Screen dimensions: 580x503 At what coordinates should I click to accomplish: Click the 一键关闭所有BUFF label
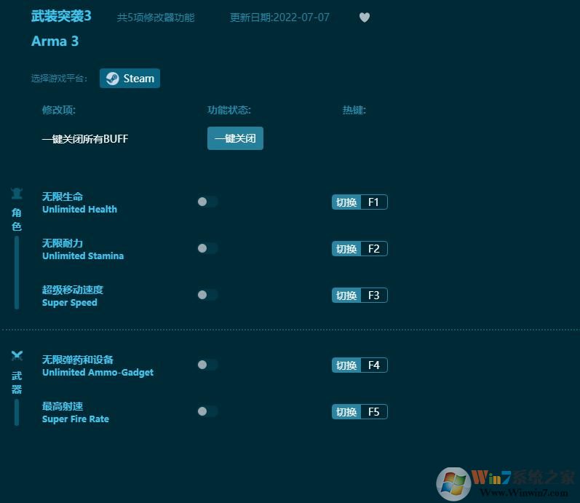click(85, 139)
